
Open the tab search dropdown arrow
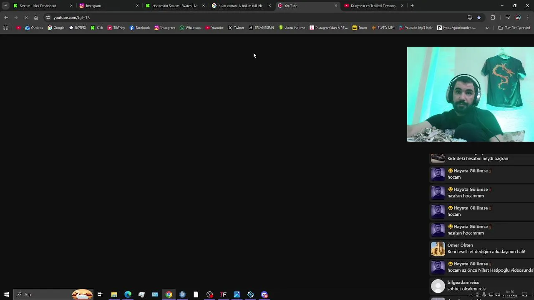coord(5,6)
